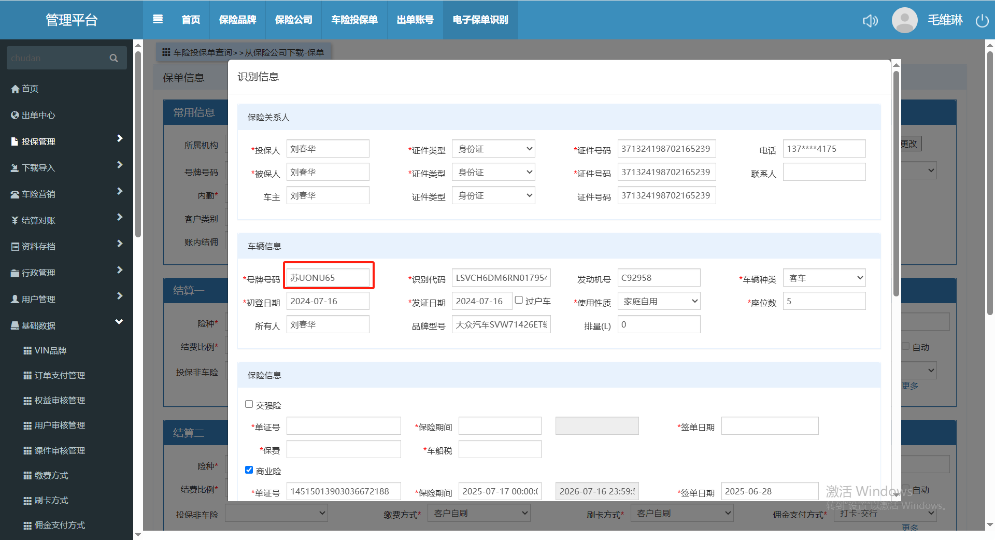Click the hamburger menu icon in top bar
Image resolution: width=995 pixels, height=540 pixels.
point(158,19)
